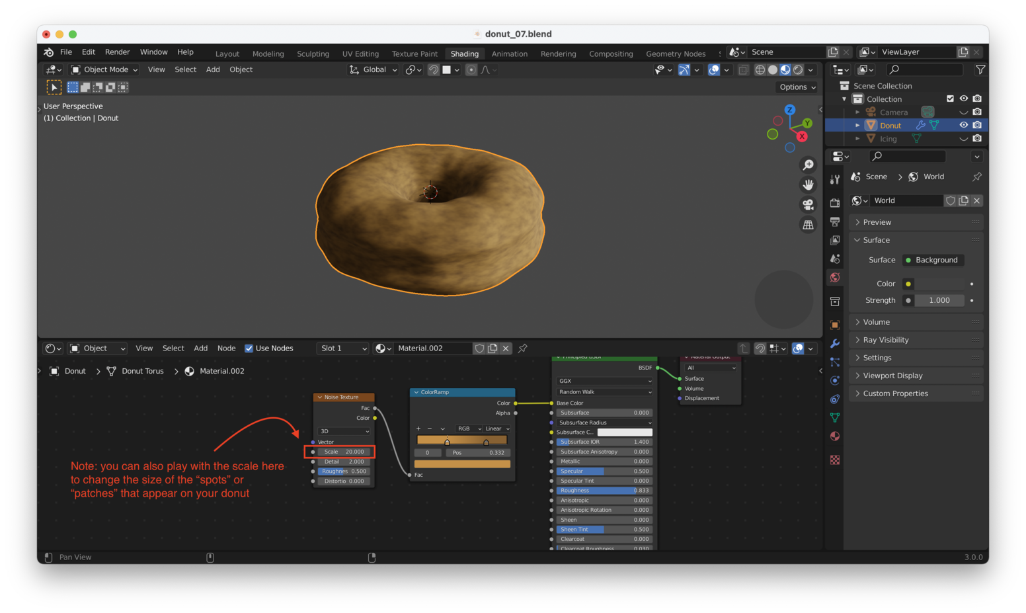The width and height of the screenshot is (1026, 613).
Task: Select Wireframe viewport shading mode
Action: pyautogui.click(x=760, y=69)
